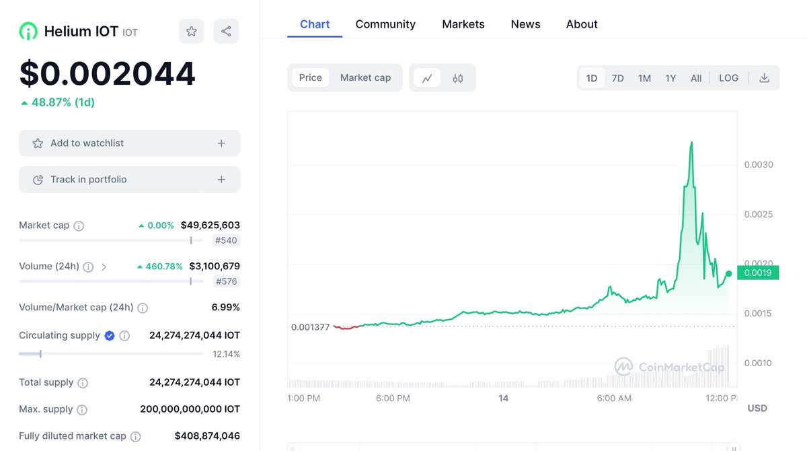Open the Markets tab
This screenshot has height=451, width=807.
[x=463, y=24]
